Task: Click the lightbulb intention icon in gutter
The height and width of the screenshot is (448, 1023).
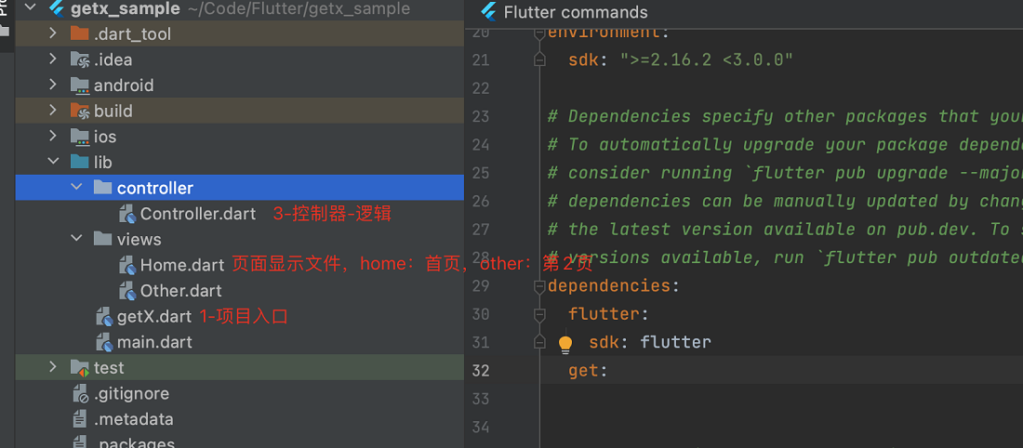Action: tap(565, 344)
